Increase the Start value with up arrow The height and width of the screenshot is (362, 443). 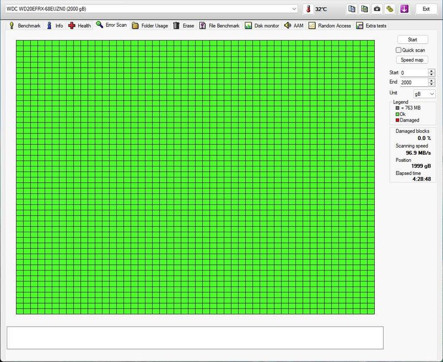(431, 71)
